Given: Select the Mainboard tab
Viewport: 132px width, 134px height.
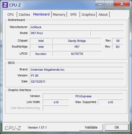Looking at the screenshot, I should coord(41,14).
